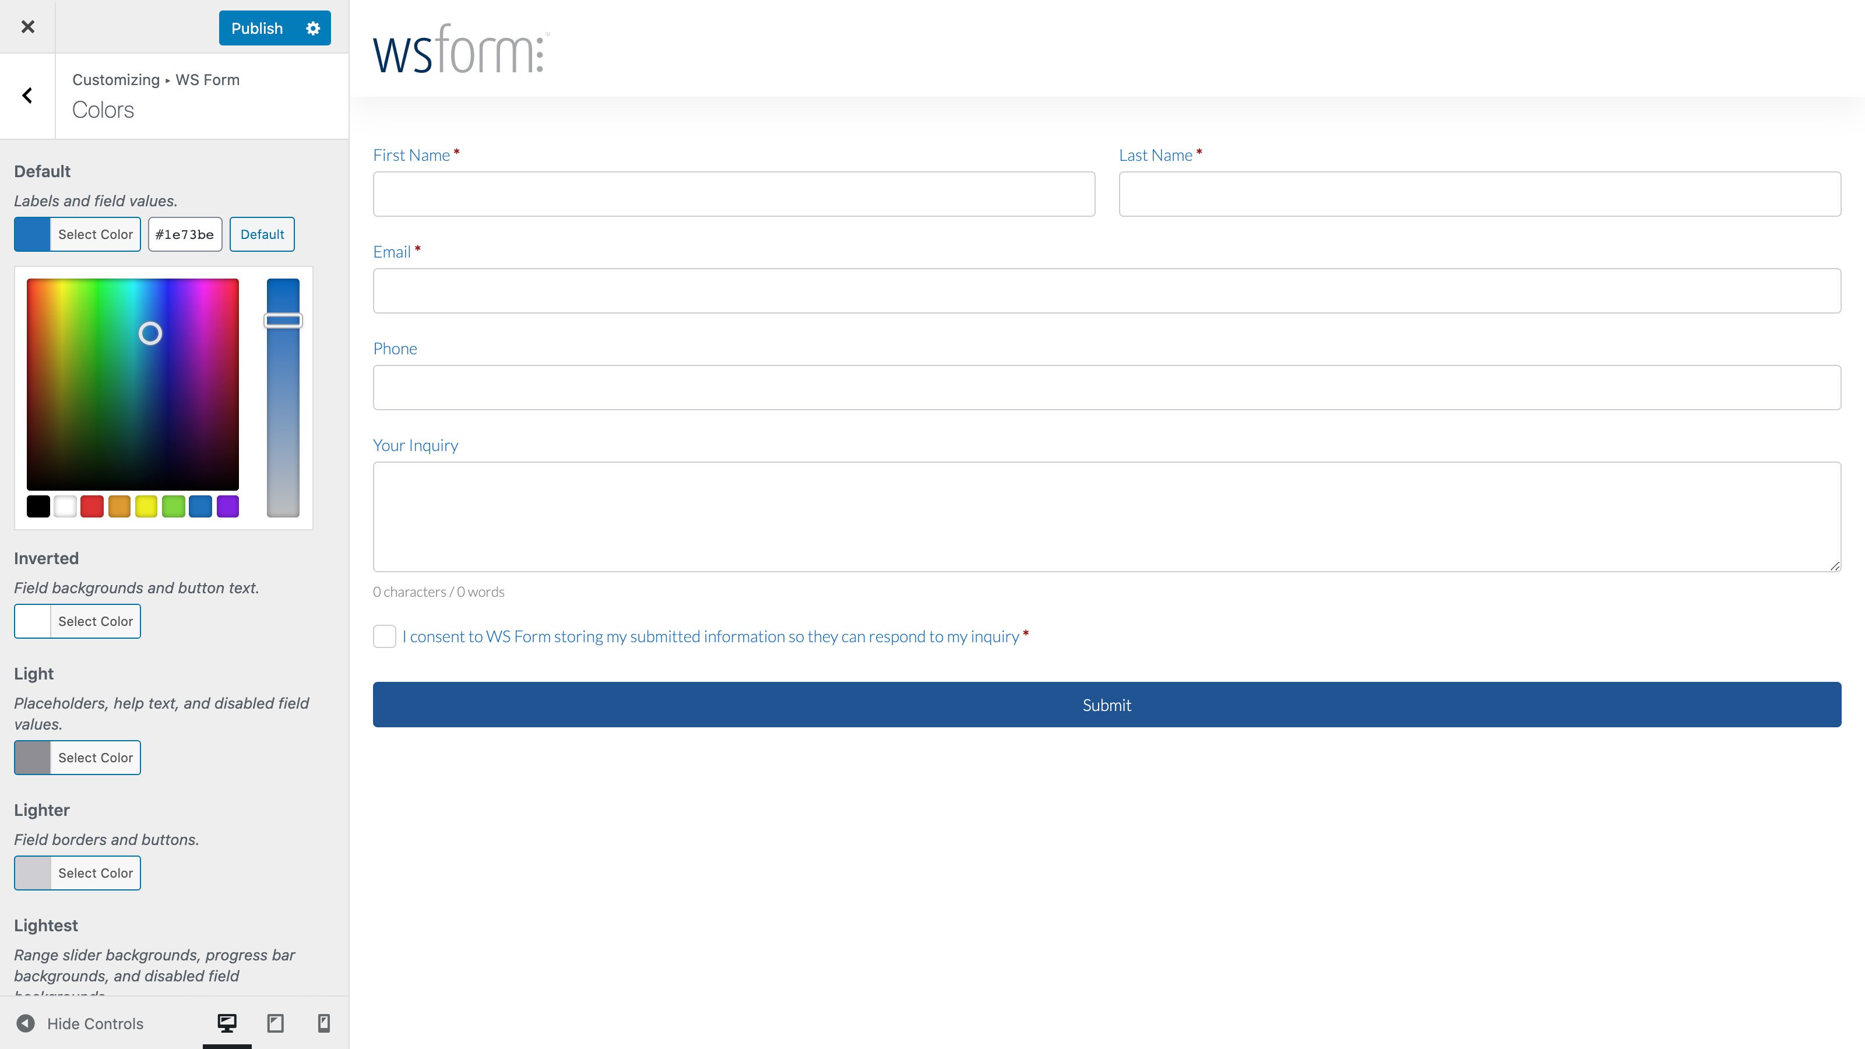Screen dimensions: 1865x1049
Task: Toggle the Default color Select Color picker
Action: [78, 234]
